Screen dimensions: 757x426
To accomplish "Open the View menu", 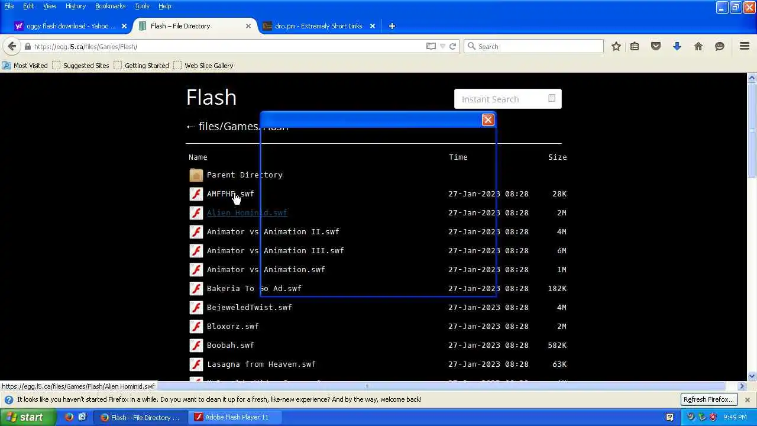I will click(50, 6).
